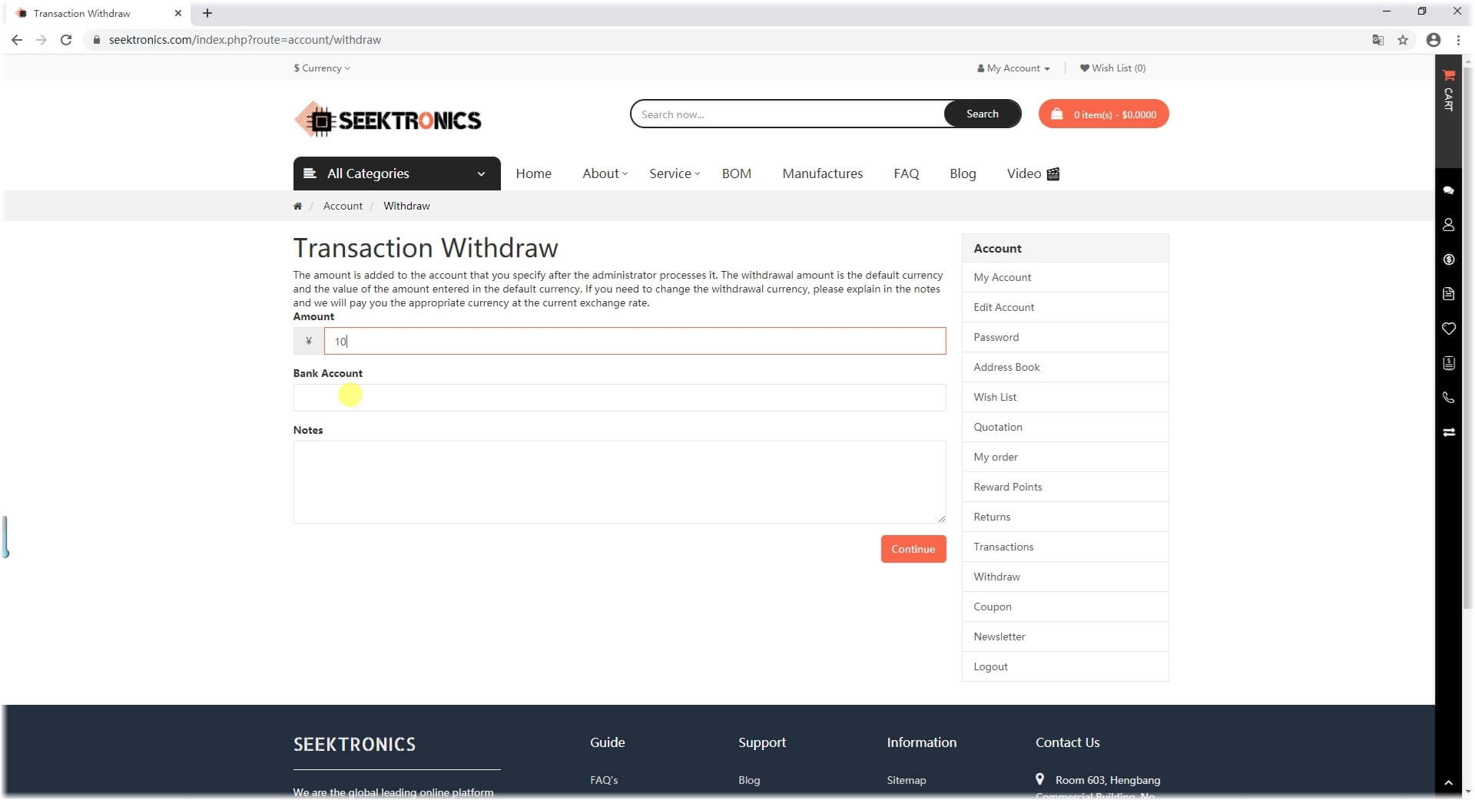Open Quotation sidebar link

1065,427
